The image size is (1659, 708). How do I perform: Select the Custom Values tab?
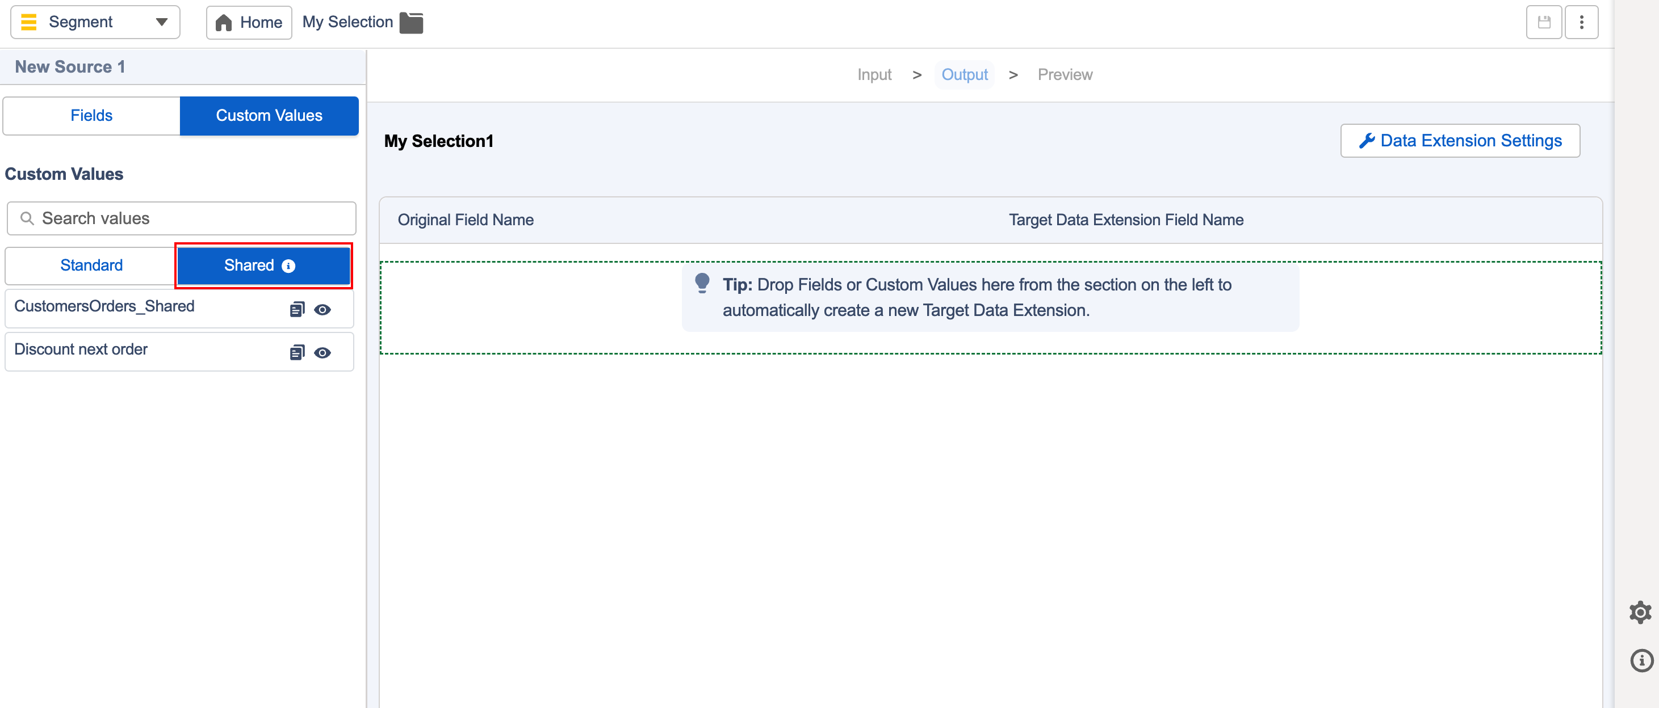(269, 116)
